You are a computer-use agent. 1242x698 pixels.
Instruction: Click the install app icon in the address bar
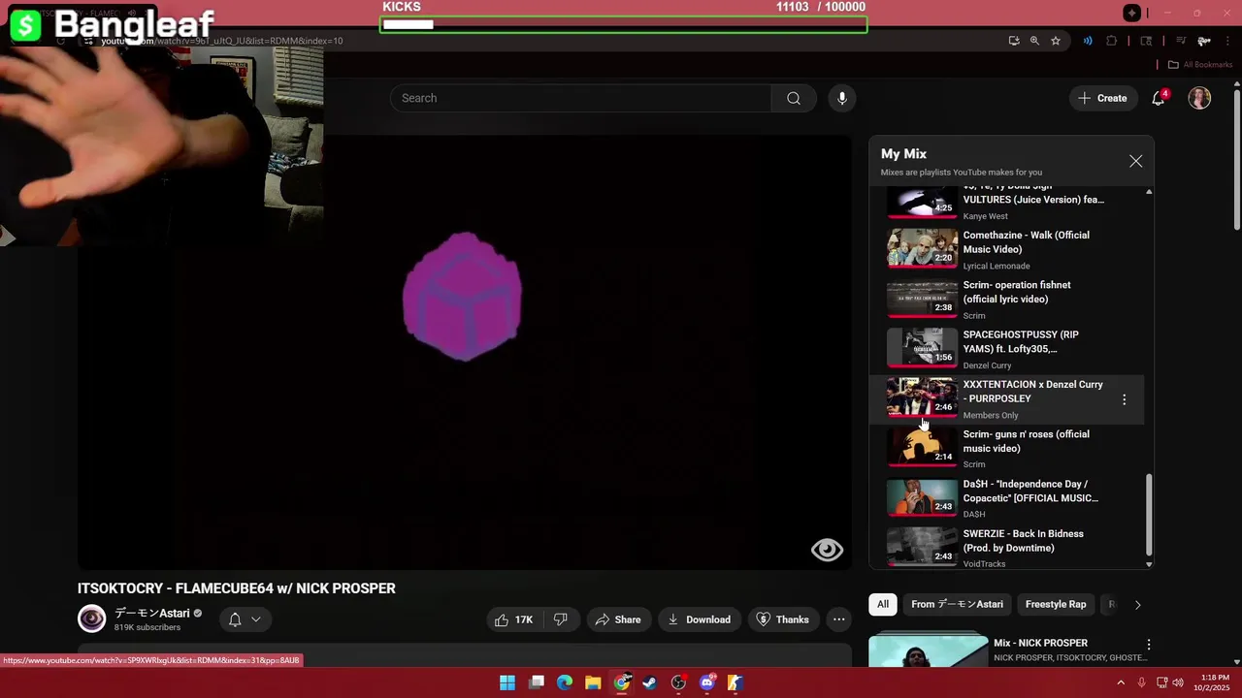tap(1014, 41)
